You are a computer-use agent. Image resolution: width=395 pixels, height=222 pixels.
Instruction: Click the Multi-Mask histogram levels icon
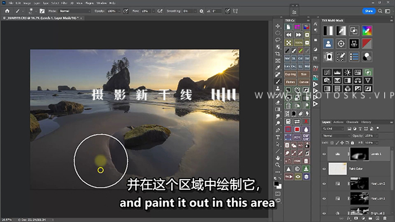[337, 73]
